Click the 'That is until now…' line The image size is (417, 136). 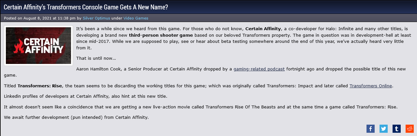pos(96,58)
